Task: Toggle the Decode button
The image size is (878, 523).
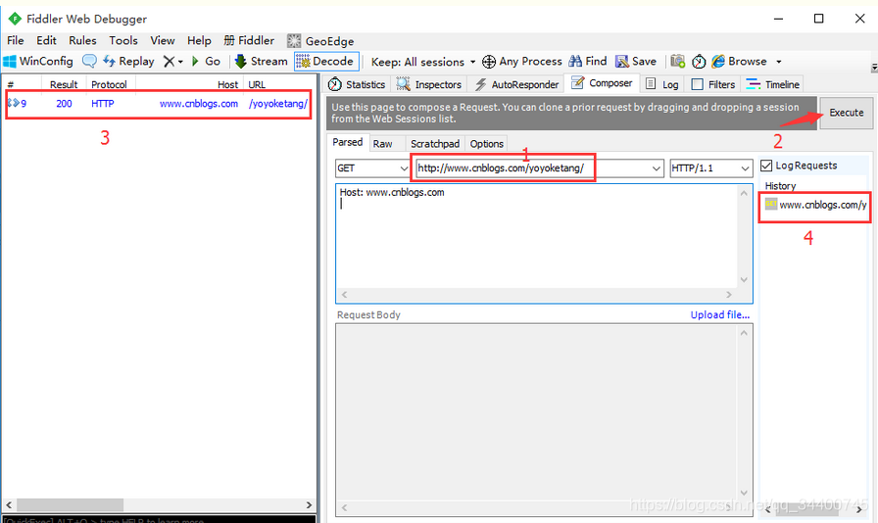Action: click(x=326, y=61)
